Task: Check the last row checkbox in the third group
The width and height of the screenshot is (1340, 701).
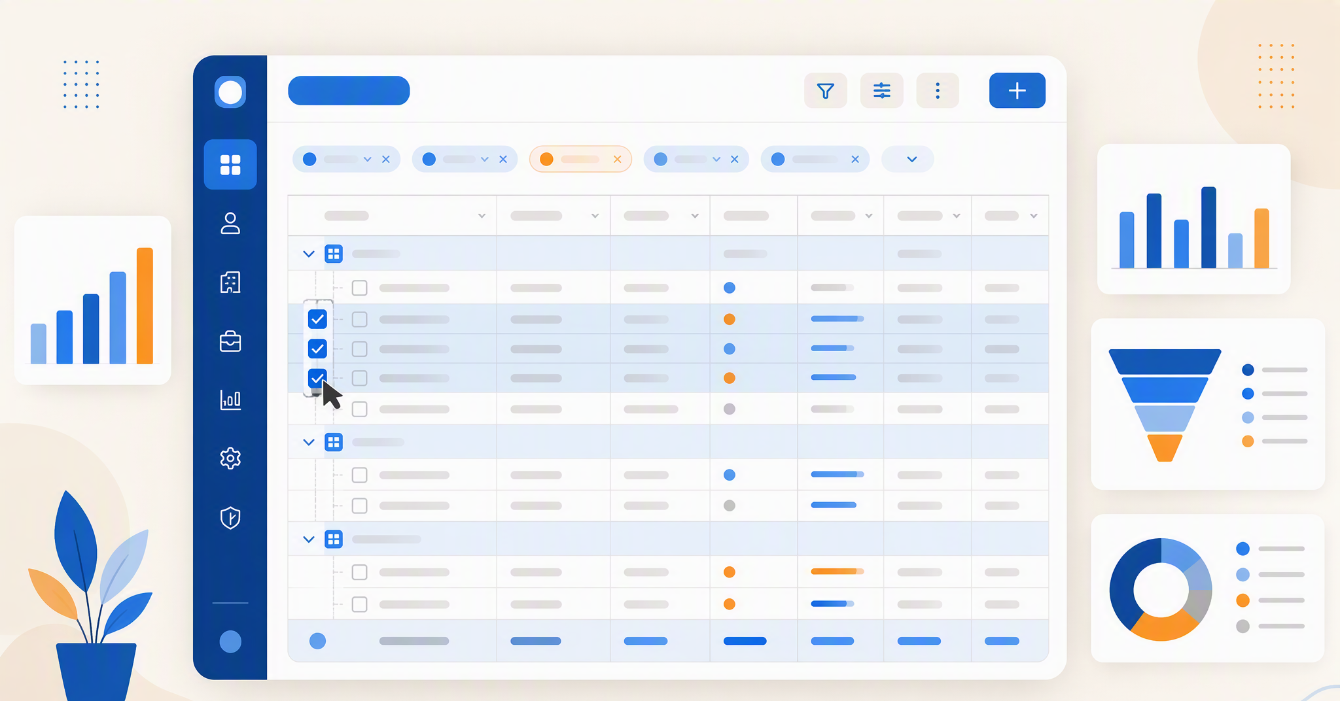Action: click(359, 604)
